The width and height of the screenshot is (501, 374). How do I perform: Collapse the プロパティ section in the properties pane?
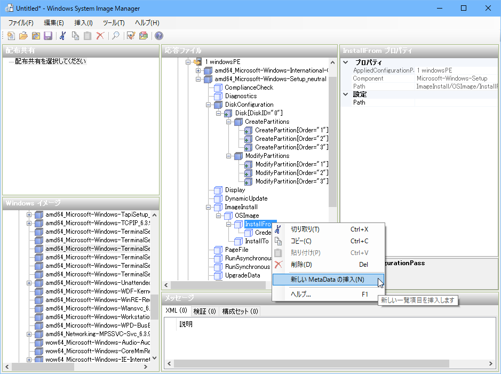(x=346, y=62)
